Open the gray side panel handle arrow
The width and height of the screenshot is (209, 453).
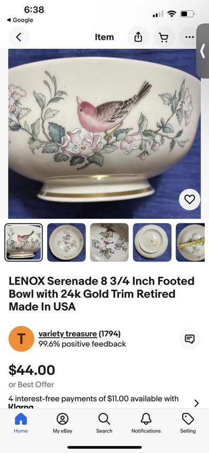pos(203,51)
